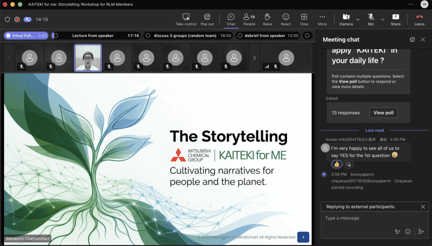Image resolution: width=432 pixels, height=246 pixels.
Task: Pop out the Meeting chat panel
Action: pyautogui.click(x=412, y=39)
